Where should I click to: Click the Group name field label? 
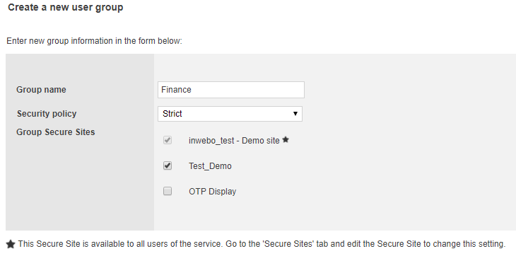[41, 90]
